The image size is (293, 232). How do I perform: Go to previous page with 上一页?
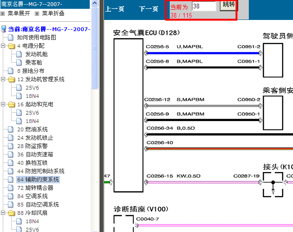pos(114,9)
